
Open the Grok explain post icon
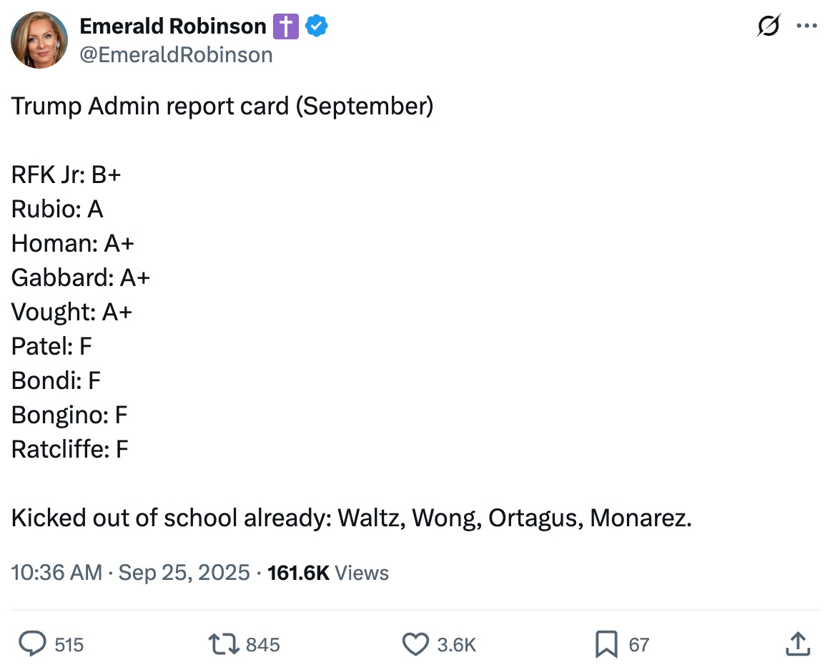point(770,26)
